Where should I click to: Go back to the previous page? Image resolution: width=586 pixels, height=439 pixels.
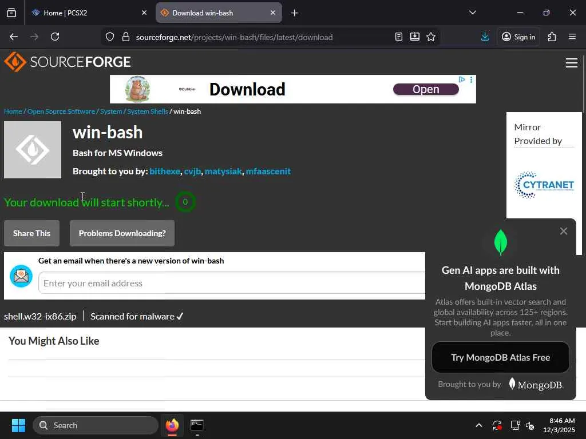tap(14, 37)
